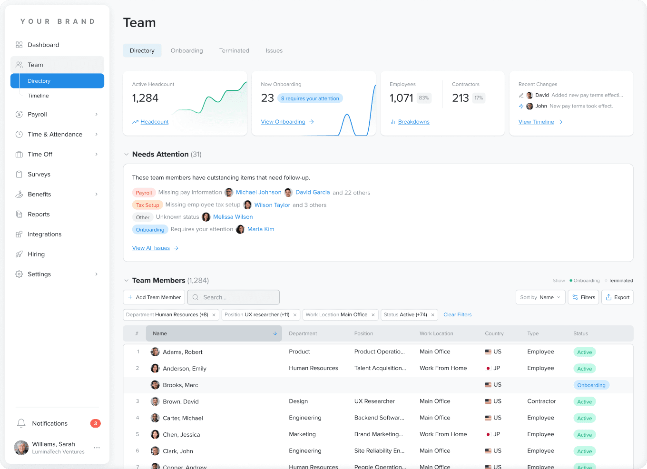Open Michael Johnson's profile link
Screen dimensions: 647x469
tap(259, 192)
